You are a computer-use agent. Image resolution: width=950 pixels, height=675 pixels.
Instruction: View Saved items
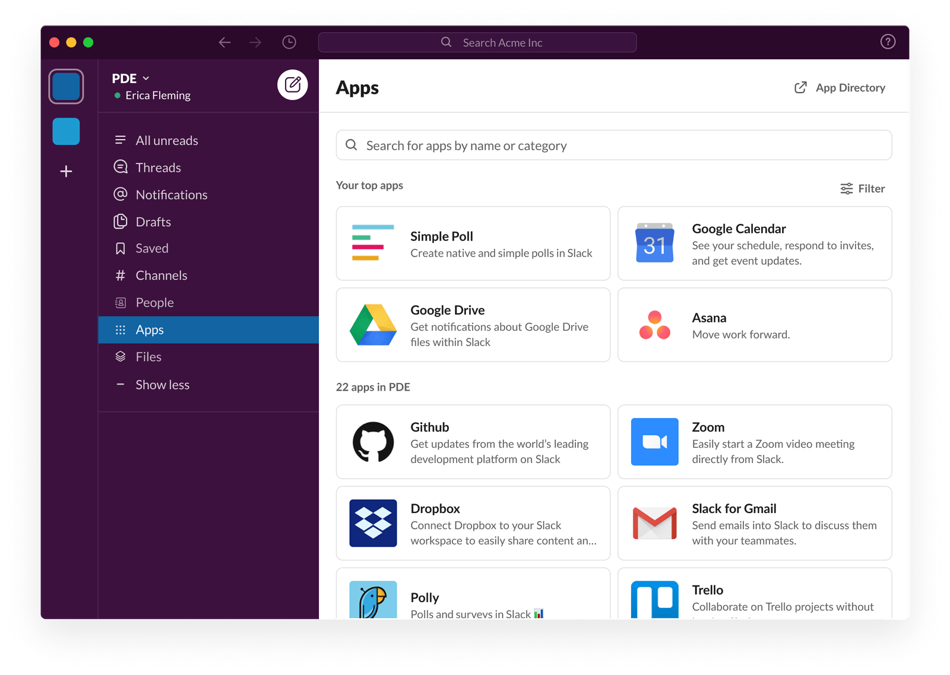pos(151,248)
